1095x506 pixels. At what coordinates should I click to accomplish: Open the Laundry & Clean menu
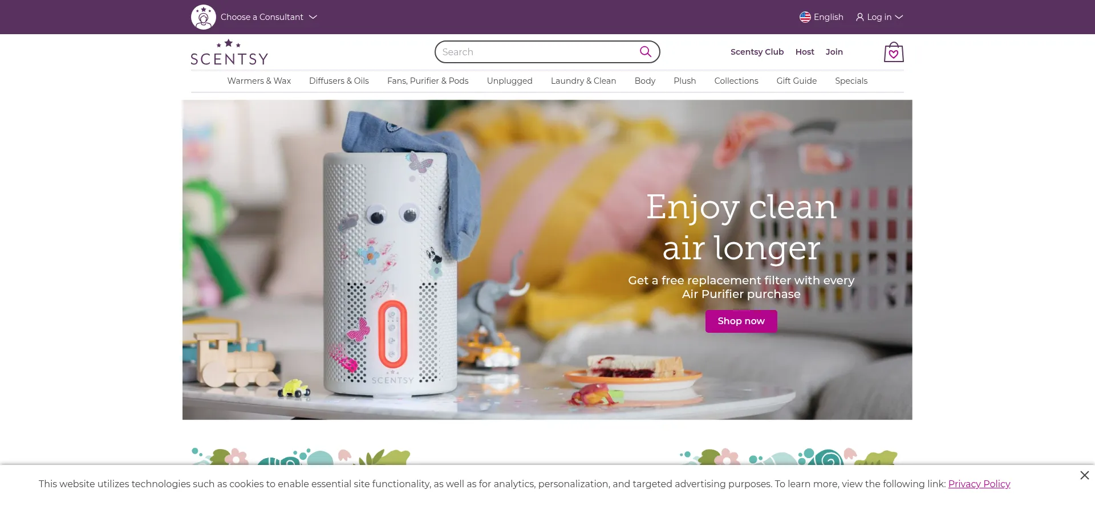[583, 81]
